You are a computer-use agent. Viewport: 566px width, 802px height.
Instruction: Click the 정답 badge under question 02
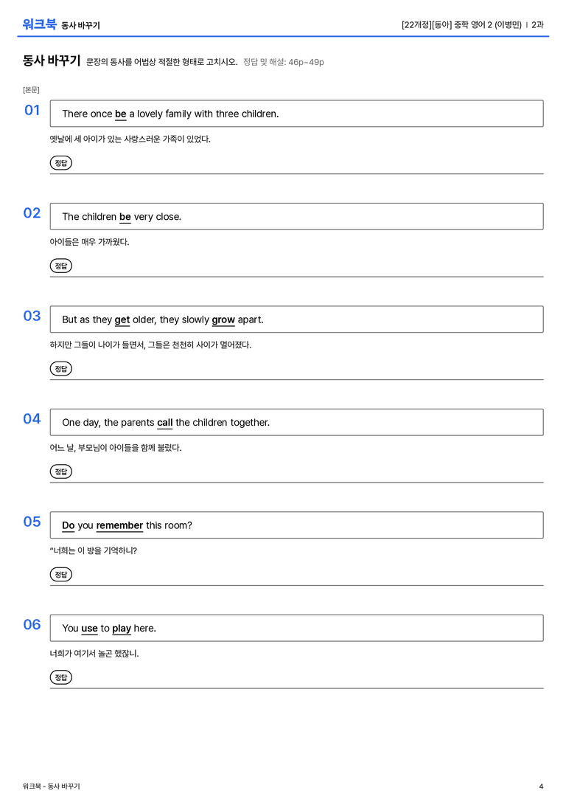click(x=60, y=266)
